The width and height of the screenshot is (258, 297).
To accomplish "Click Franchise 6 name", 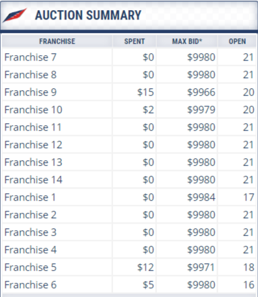I will 30,285.
